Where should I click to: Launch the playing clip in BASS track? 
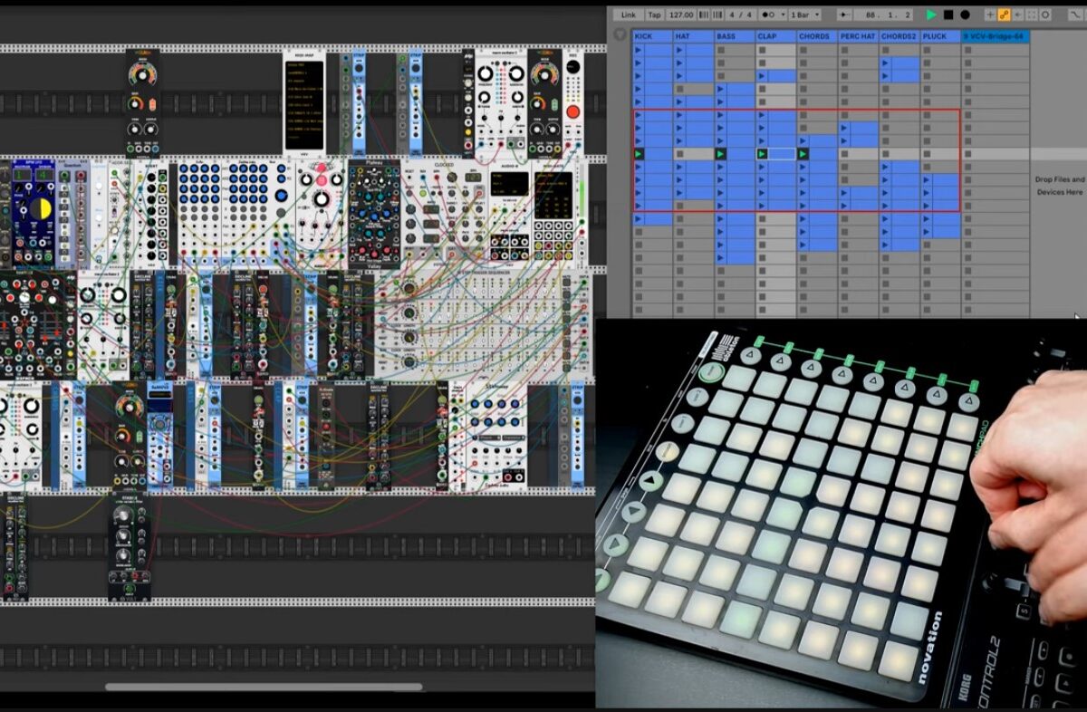722,155
